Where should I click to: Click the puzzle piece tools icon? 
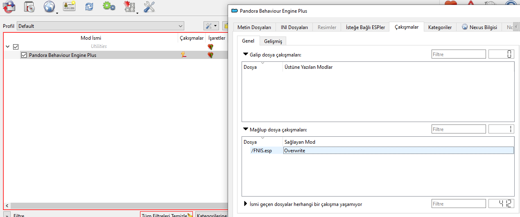click(x=129, y=6)
